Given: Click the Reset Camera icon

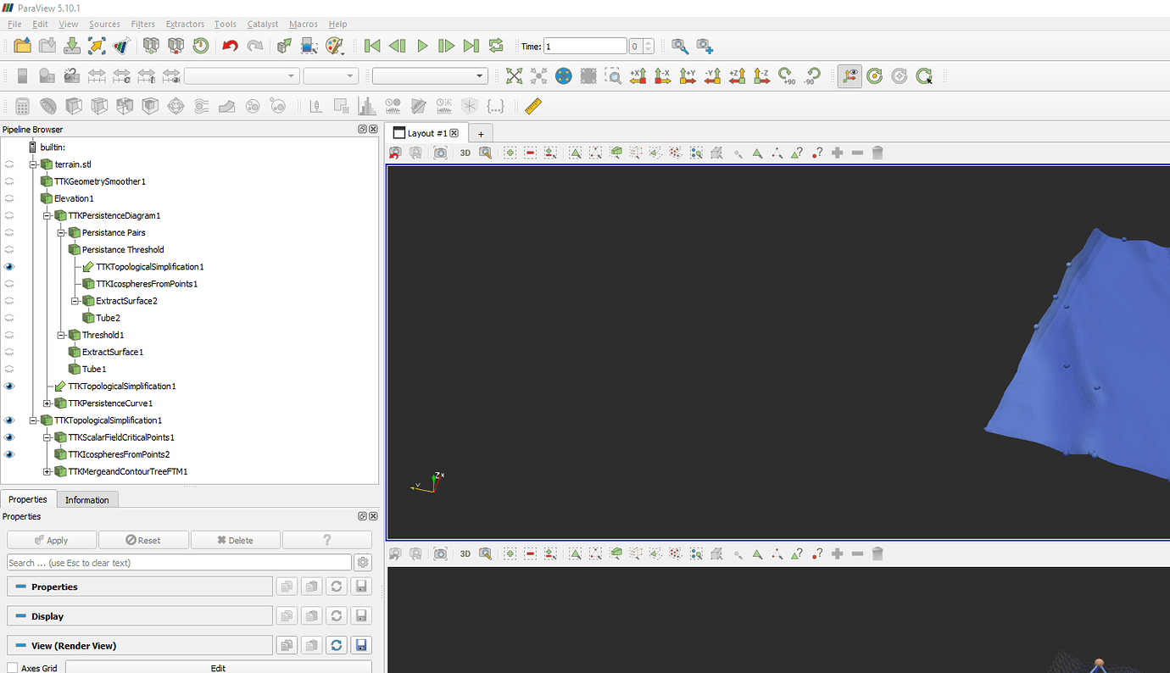Looking at the screenshot, I should [394, 153].
